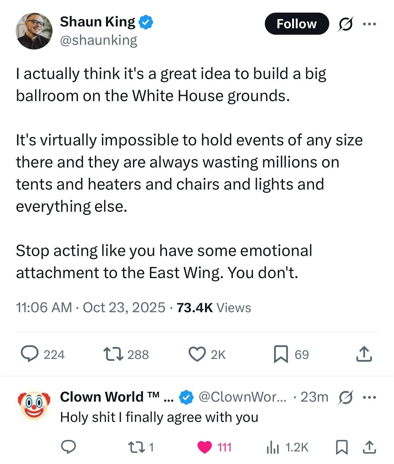Viewport: 394px width, 464px height.
Task: Bookmark Clown World's reply
Action: (x=341, y=447)
